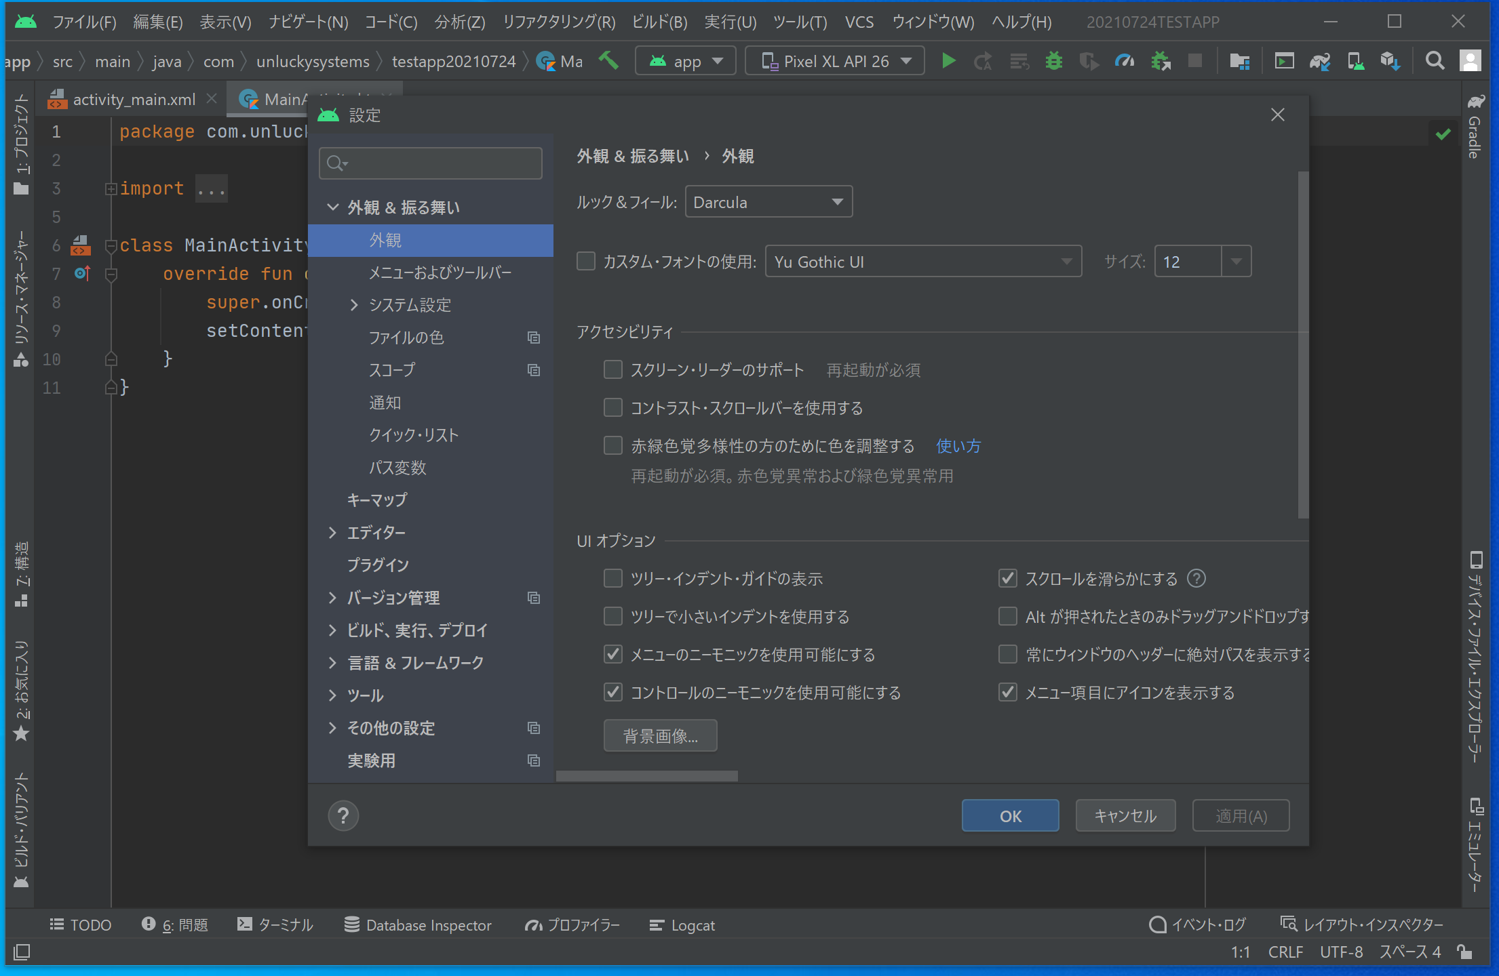Screen dimensions: 1499x976
Task: Open the Pixel XL API 26 device dropdown
Action: pos(835,61)
